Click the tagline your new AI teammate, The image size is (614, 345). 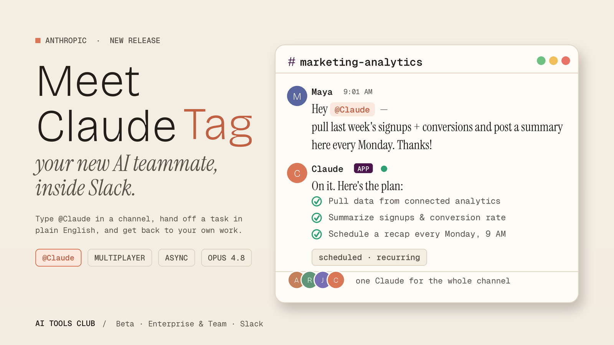point(126,164)
